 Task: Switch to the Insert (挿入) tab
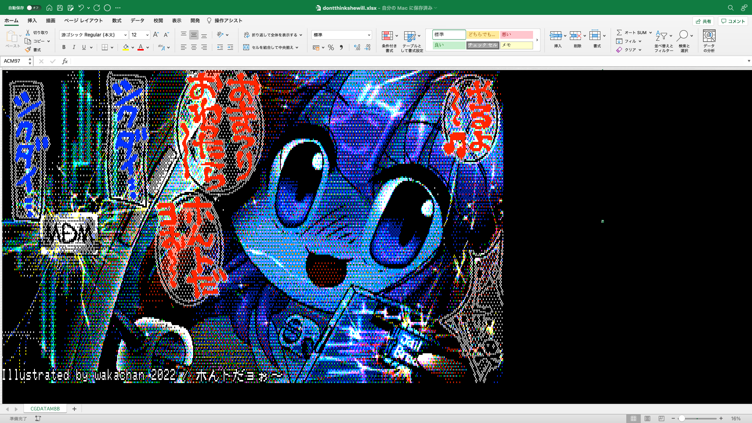point(32,21)
